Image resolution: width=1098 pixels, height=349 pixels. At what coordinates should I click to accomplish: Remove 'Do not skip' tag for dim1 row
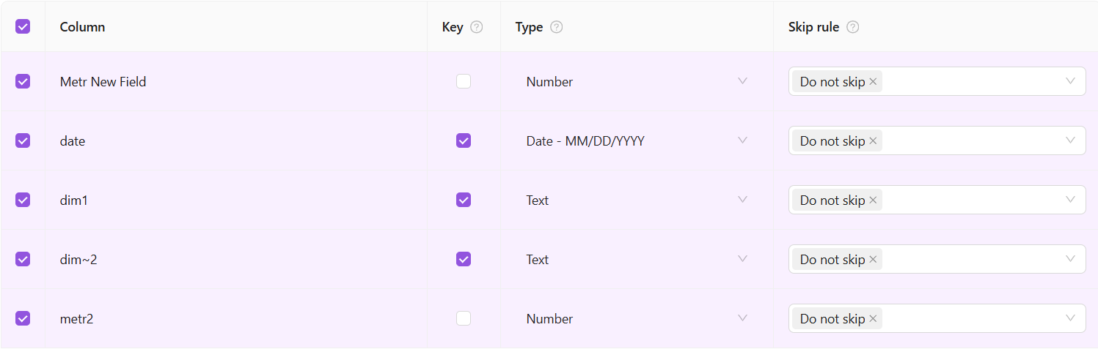[x=873, y=200]
